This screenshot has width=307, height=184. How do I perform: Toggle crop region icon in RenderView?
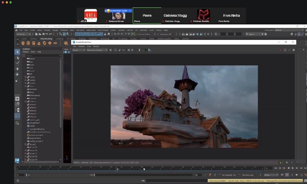click(x=129, y=50)
